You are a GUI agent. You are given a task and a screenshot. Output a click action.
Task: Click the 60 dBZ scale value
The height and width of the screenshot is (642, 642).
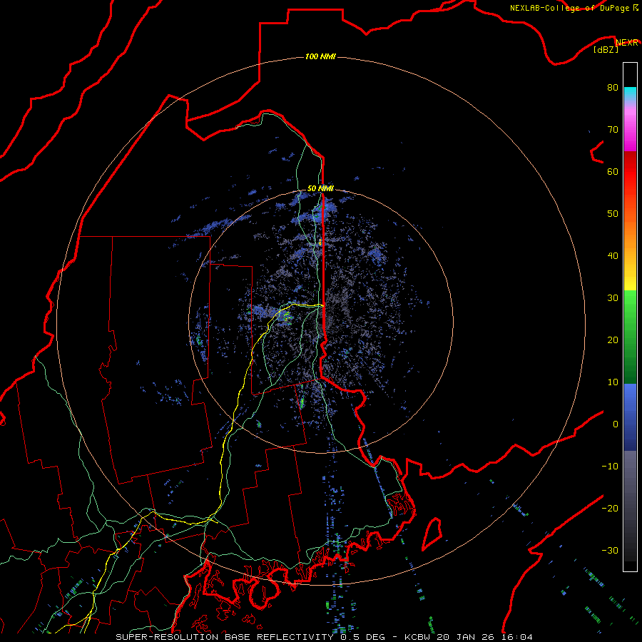pyautogui.click(x=613, y=171)
